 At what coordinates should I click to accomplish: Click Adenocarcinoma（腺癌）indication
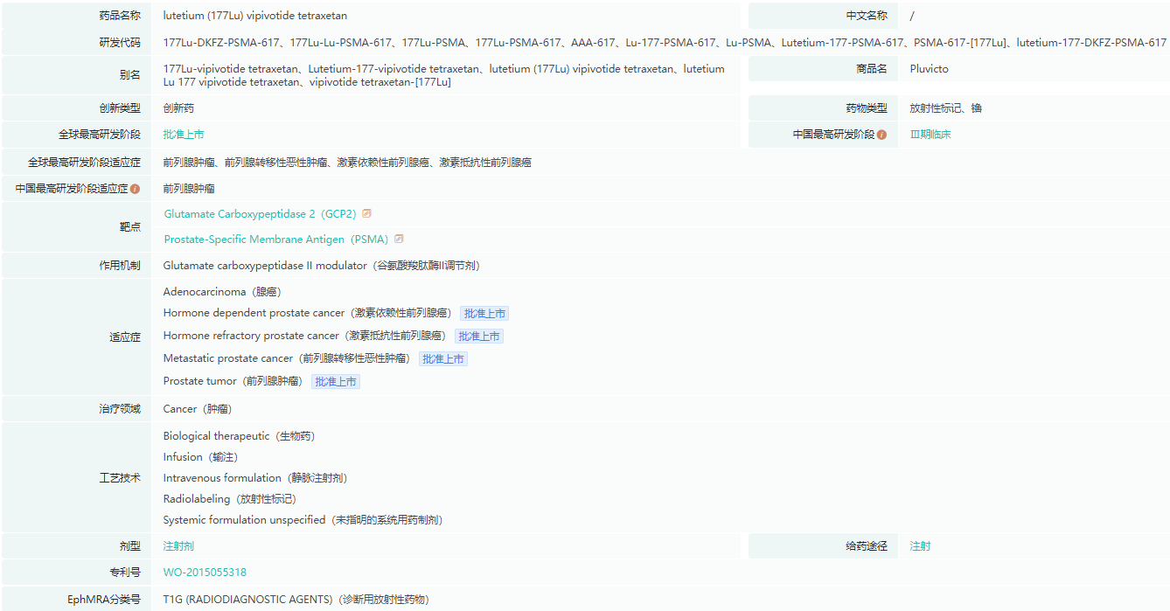(222, 292)
